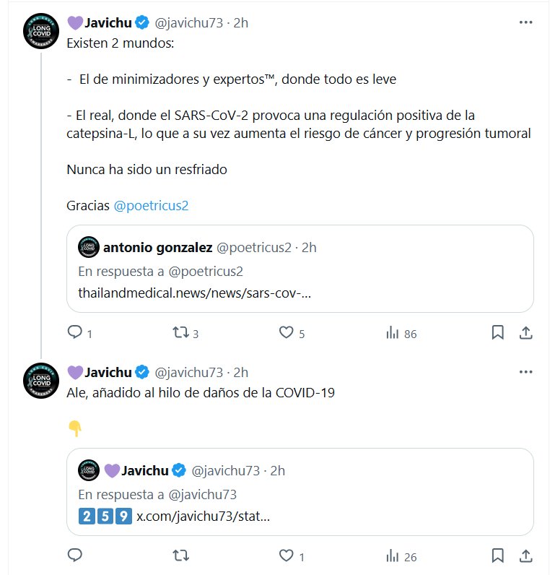The image size is (550, 575).
Task: Share the second tweet via share icon
Action: click(x=526, y=555)
